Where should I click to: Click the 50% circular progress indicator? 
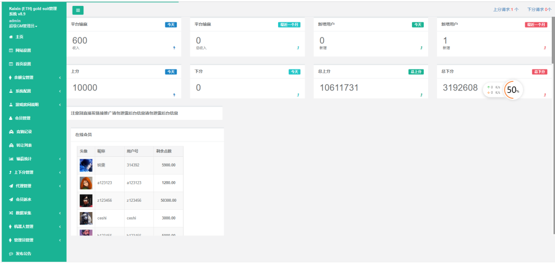coord(513,90)
